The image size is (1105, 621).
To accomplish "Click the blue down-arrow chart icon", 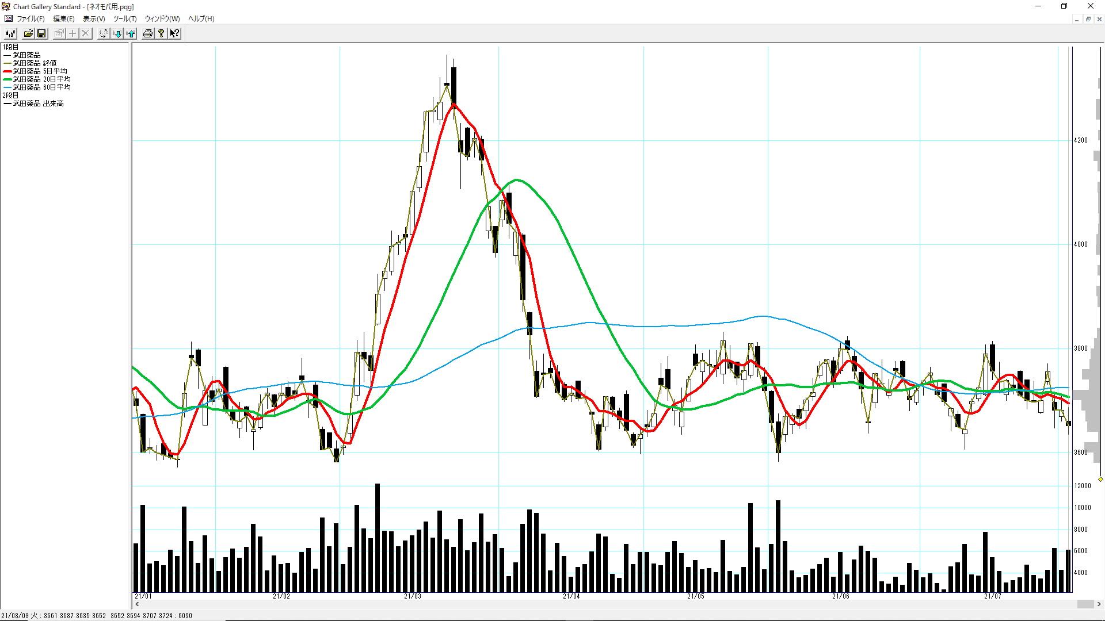I will coord(117,33).
